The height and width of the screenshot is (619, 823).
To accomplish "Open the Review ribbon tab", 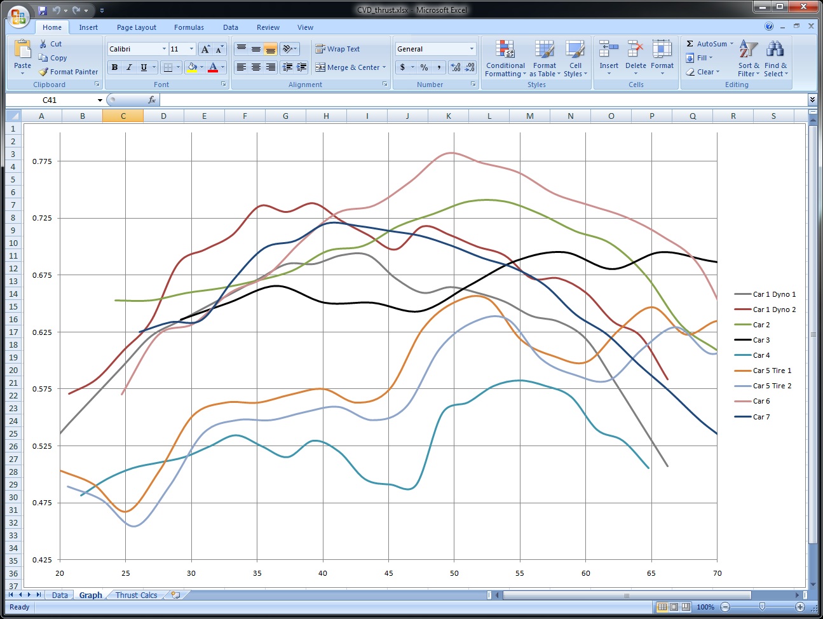I will (268, 27).
